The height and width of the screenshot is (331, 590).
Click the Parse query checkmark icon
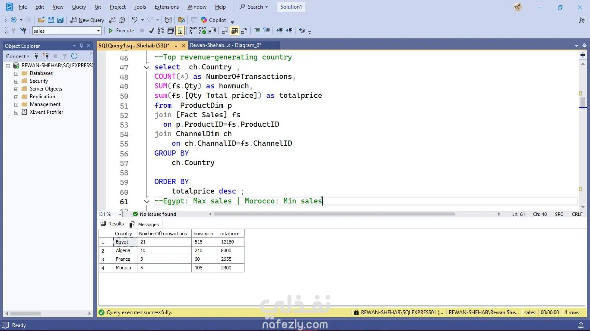point(151,31)
